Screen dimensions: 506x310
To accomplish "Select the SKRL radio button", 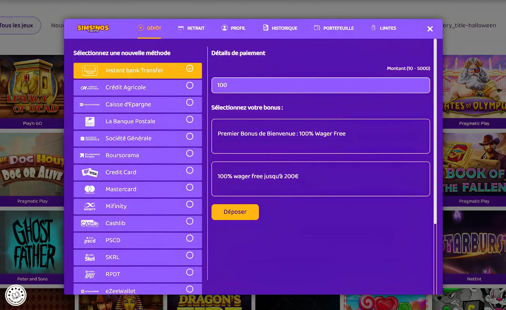I will 190,255.
